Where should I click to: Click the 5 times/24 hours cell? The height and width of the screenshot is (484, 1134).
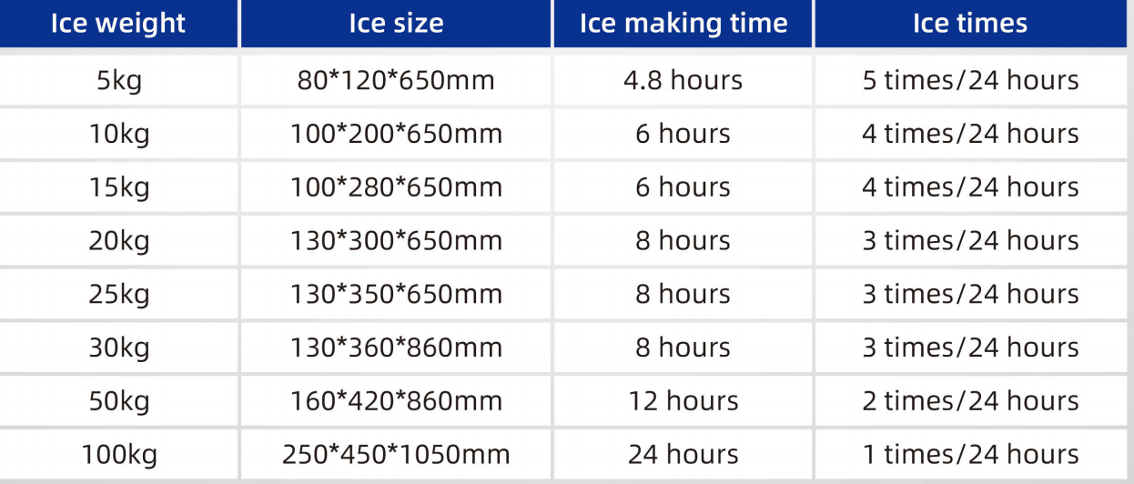pyautogui.click(x=970, y=80)
